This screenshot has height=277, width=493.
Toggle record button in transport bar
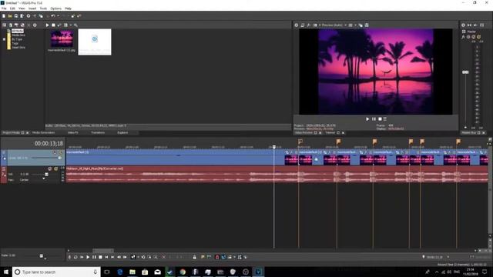pyautogui.click(x=69, y=257)
